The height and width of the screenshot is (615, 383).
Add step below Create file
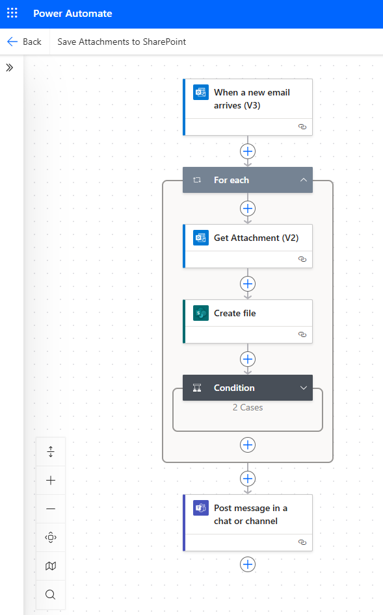pyautogui.click(x=248, y=359)
